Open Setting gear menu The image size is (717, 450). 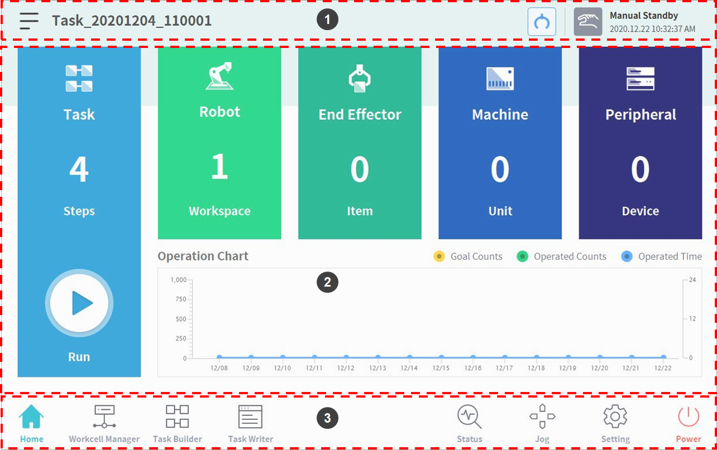[x=615, y=423]
